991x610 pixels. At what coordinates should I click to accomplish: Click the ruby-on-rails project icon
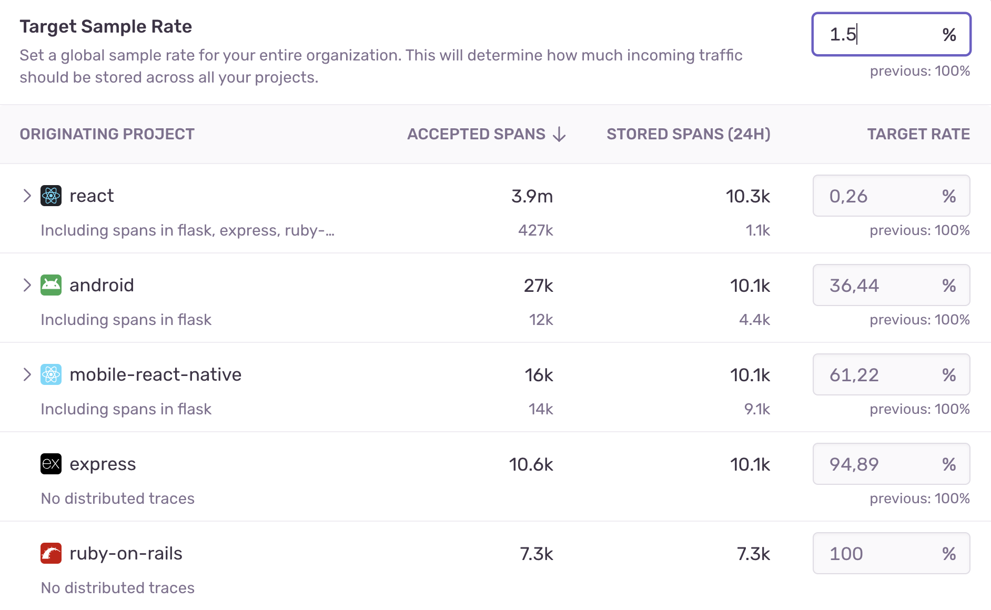(x=51, y=554)
